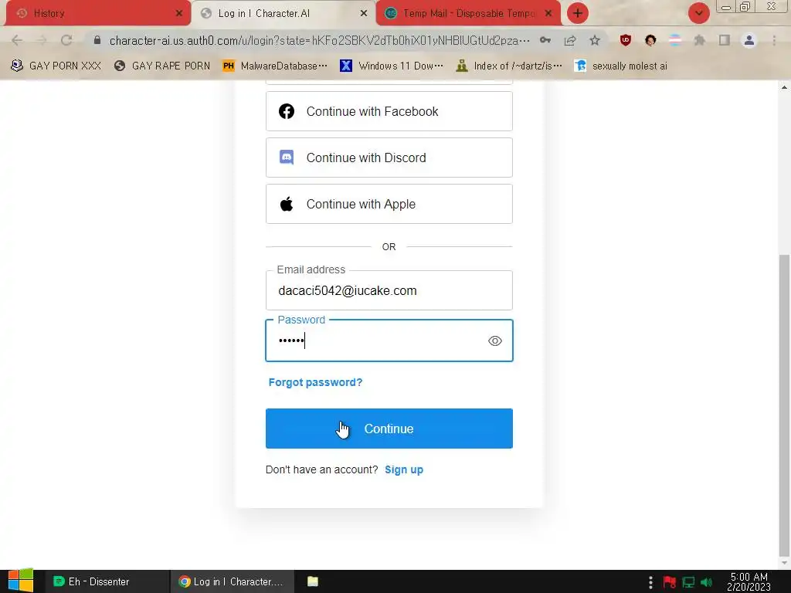Switch to Eh - Dissenter taskbar window
This screenshot has width=791, height=593.
(x=107, y=581)
